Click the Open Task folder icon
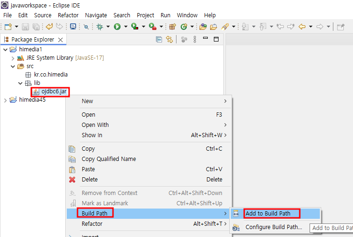Viewport: 353px width, 237px height. coord(213,27)
